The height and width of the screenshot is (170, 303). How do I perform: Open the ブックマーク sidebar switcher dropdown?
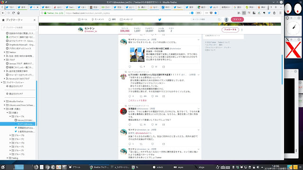[x=13, y=20]
